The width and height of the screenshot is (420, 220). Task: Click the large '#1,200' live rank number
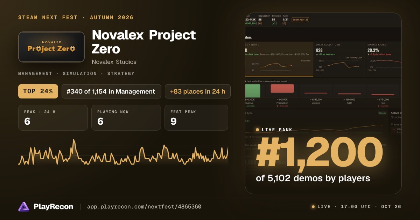point(320,154)
